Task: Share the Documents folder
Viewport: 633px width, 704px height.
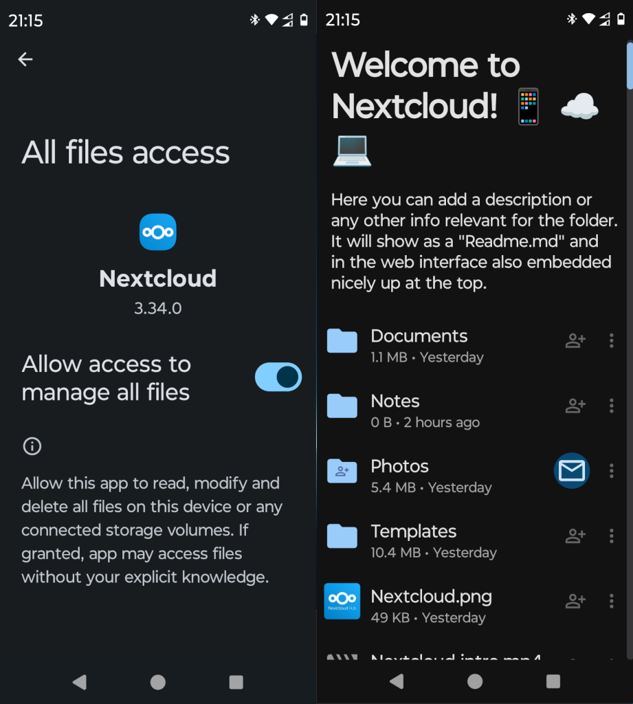Action: click(x=575, y=340)
